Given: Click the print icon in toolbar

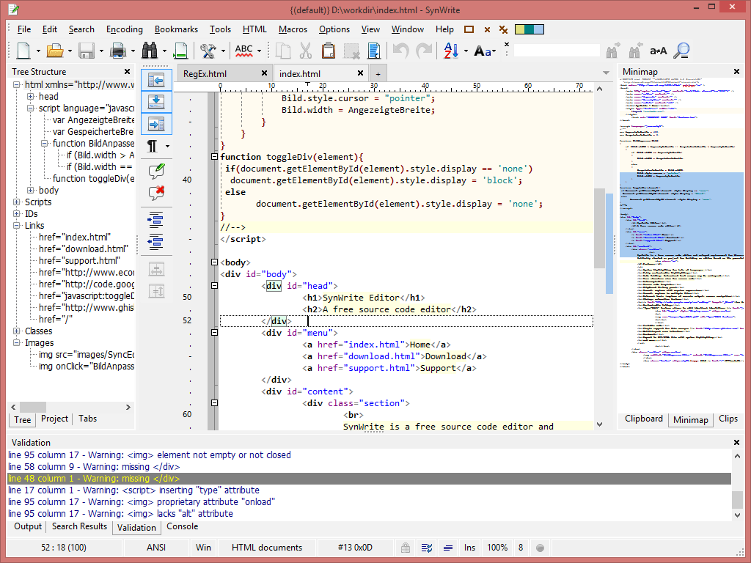Looking at the screenshot, I should coord(117,51).
